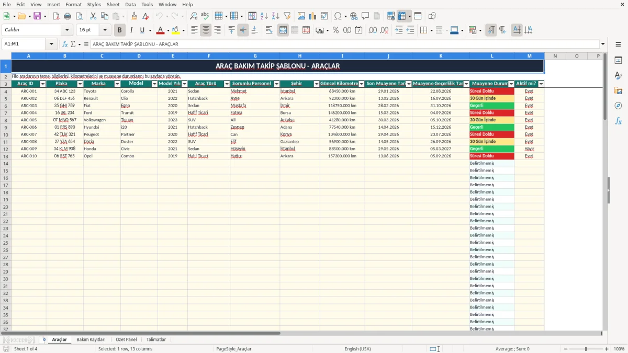Merge and Center Cells icon
Viewport: 628px width, 353px height.
point(283,30)
